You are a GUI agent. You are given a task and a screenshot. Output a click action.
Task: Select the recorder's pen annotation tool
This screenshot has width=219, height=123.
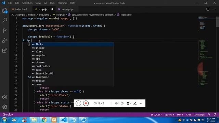(x=135, y=103)
